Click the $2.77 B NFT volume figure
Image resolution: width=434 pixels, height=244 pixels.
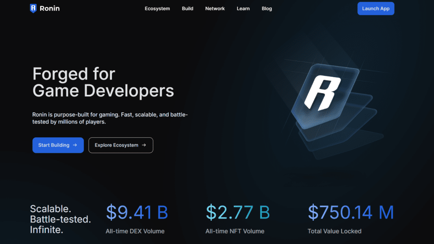pyautogui.click(x=237, y=213)
